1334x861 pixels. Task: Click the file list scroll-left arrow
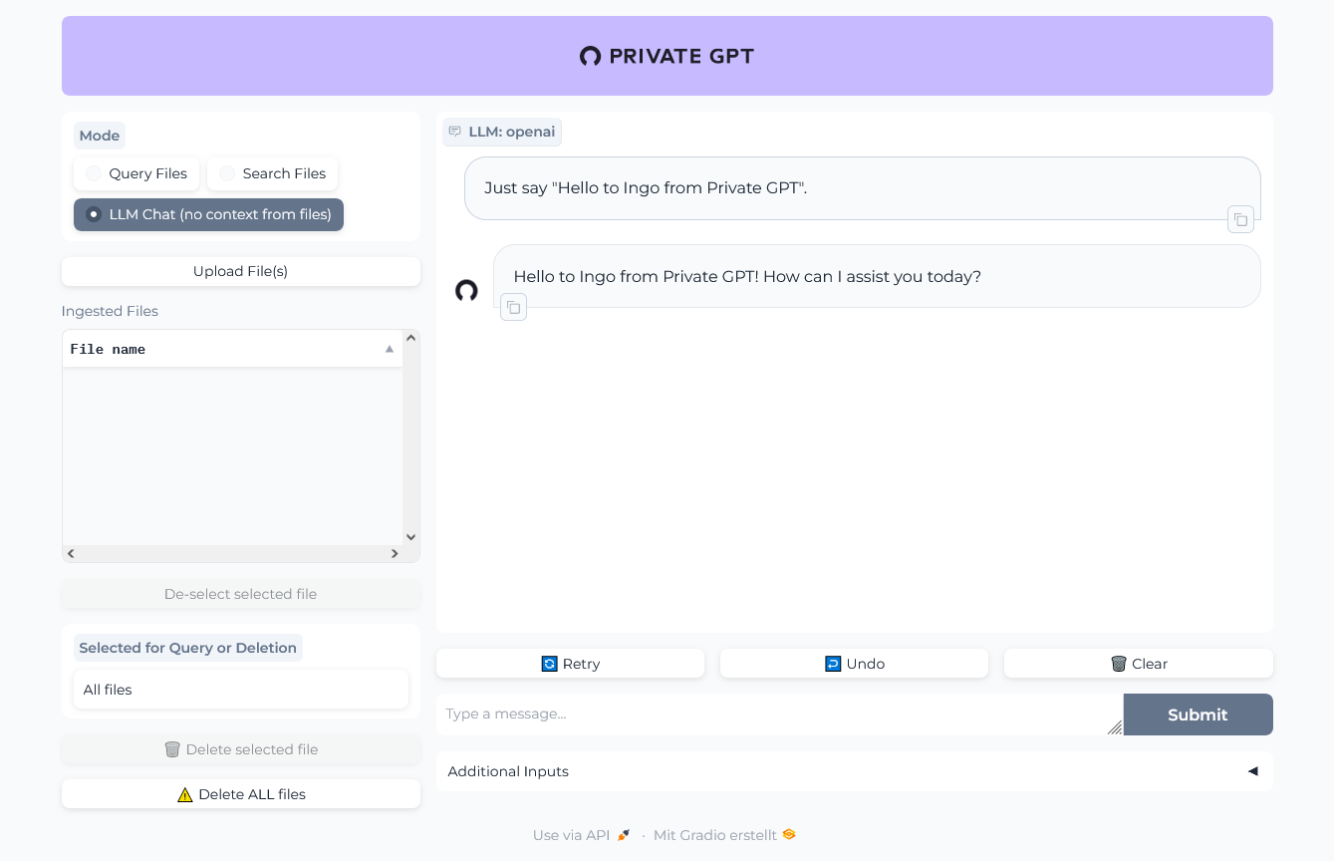coord(71,553)
